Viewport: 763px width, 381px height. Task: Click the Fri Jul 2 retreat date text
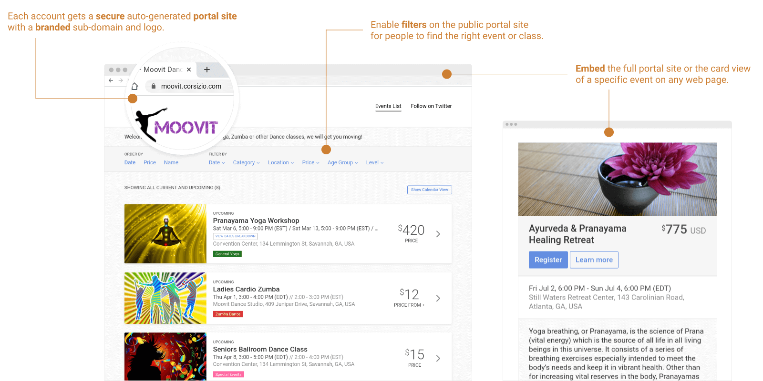click(600, 288)
